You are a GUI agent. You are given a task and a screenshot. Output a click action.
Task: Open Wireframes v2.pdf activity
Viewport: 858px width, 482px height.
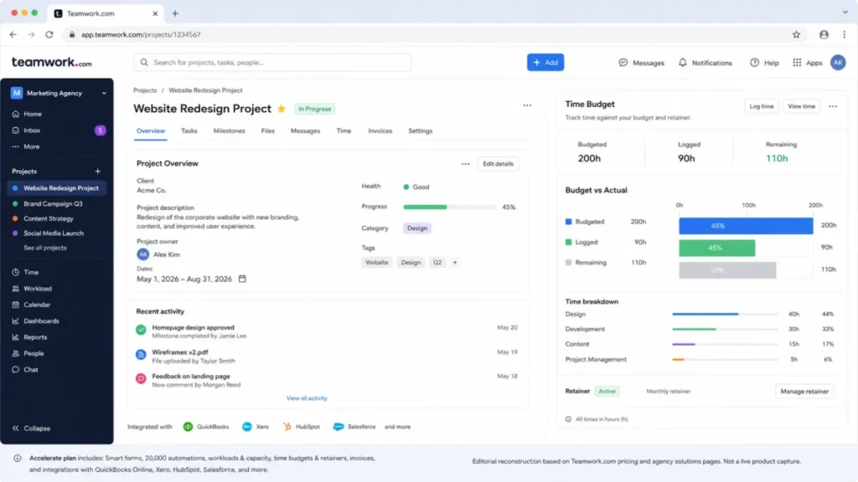(x=180, y=352)
